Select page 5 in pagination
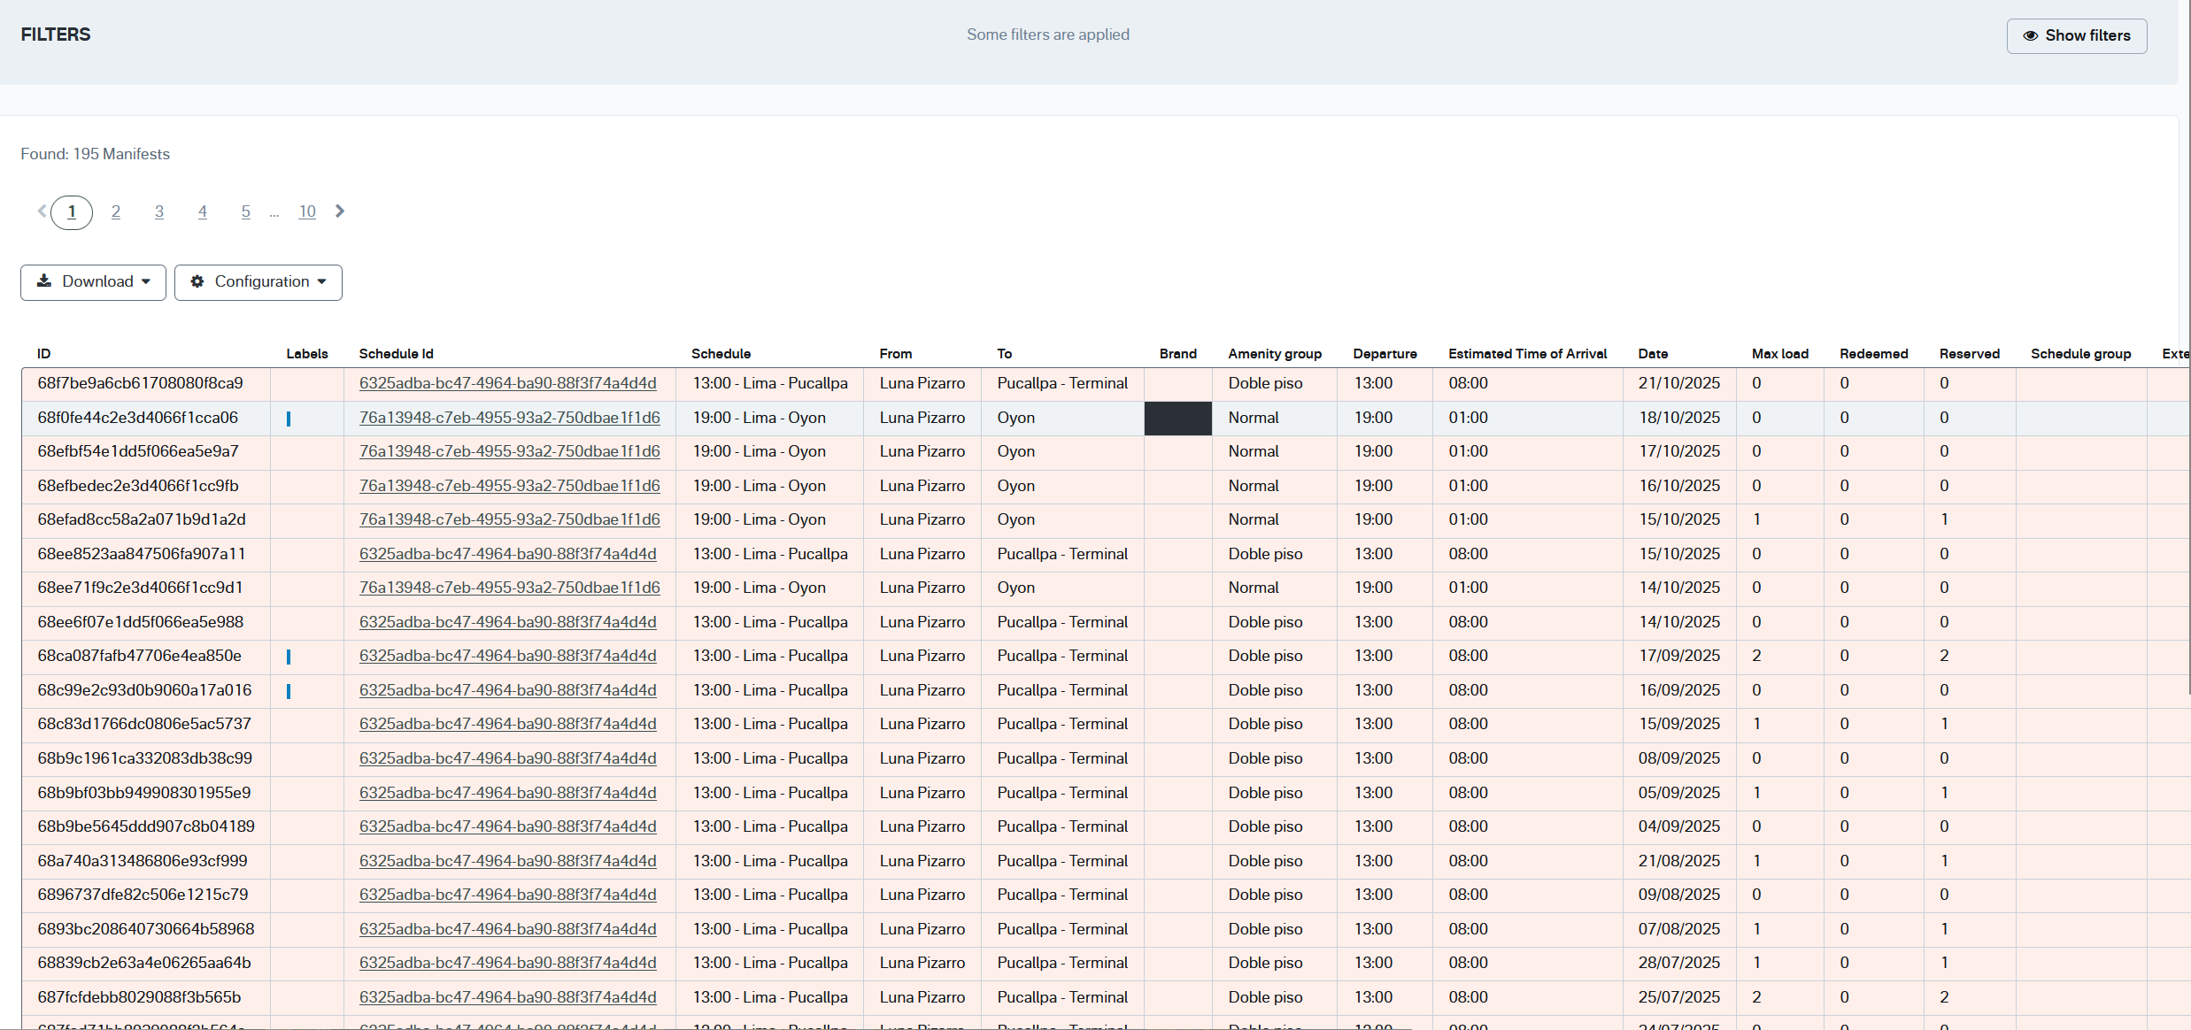 [246, 212]
